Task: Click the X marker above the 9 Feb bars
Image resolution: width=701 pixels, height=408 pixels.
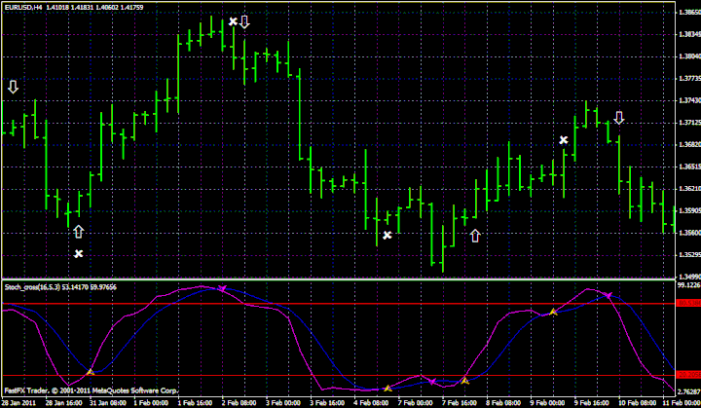Action: (x=564, y=140)
